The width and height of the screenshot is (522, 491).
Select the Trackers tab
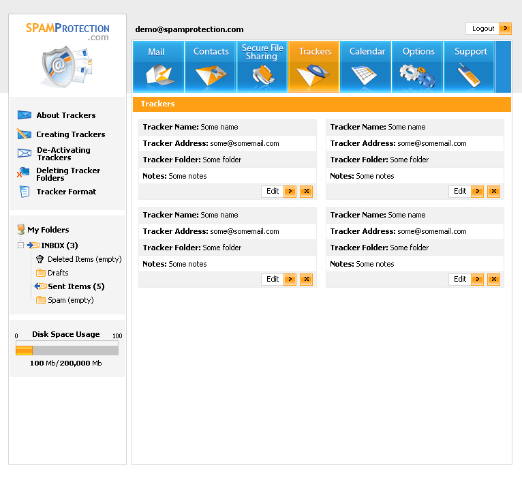coord(314,67)
